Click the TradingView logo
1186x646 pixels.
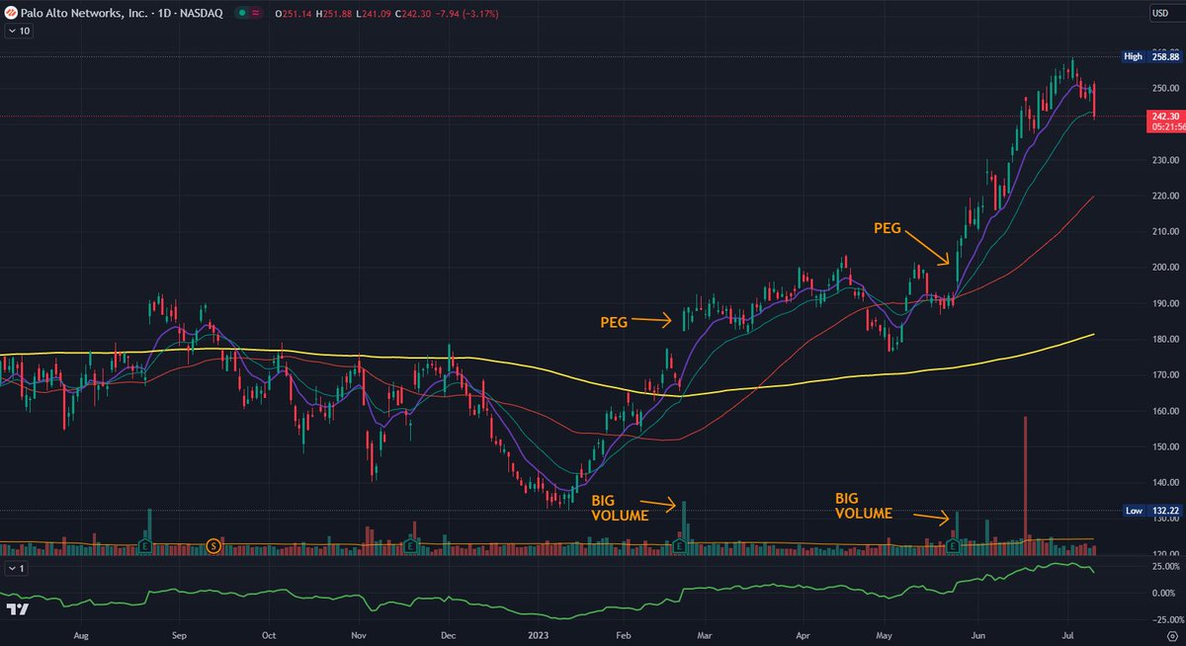click(x=17, y=608)
